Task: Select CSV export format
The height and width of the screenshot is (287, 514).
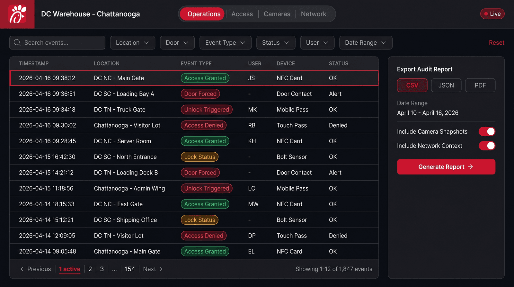Action: 412,85
